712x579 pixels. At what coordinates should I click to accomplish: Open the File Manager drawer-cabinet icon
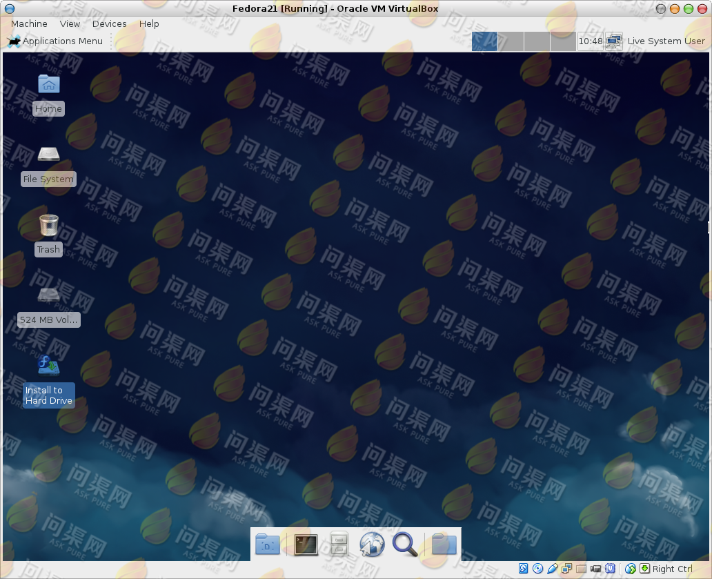coord(339,544)
